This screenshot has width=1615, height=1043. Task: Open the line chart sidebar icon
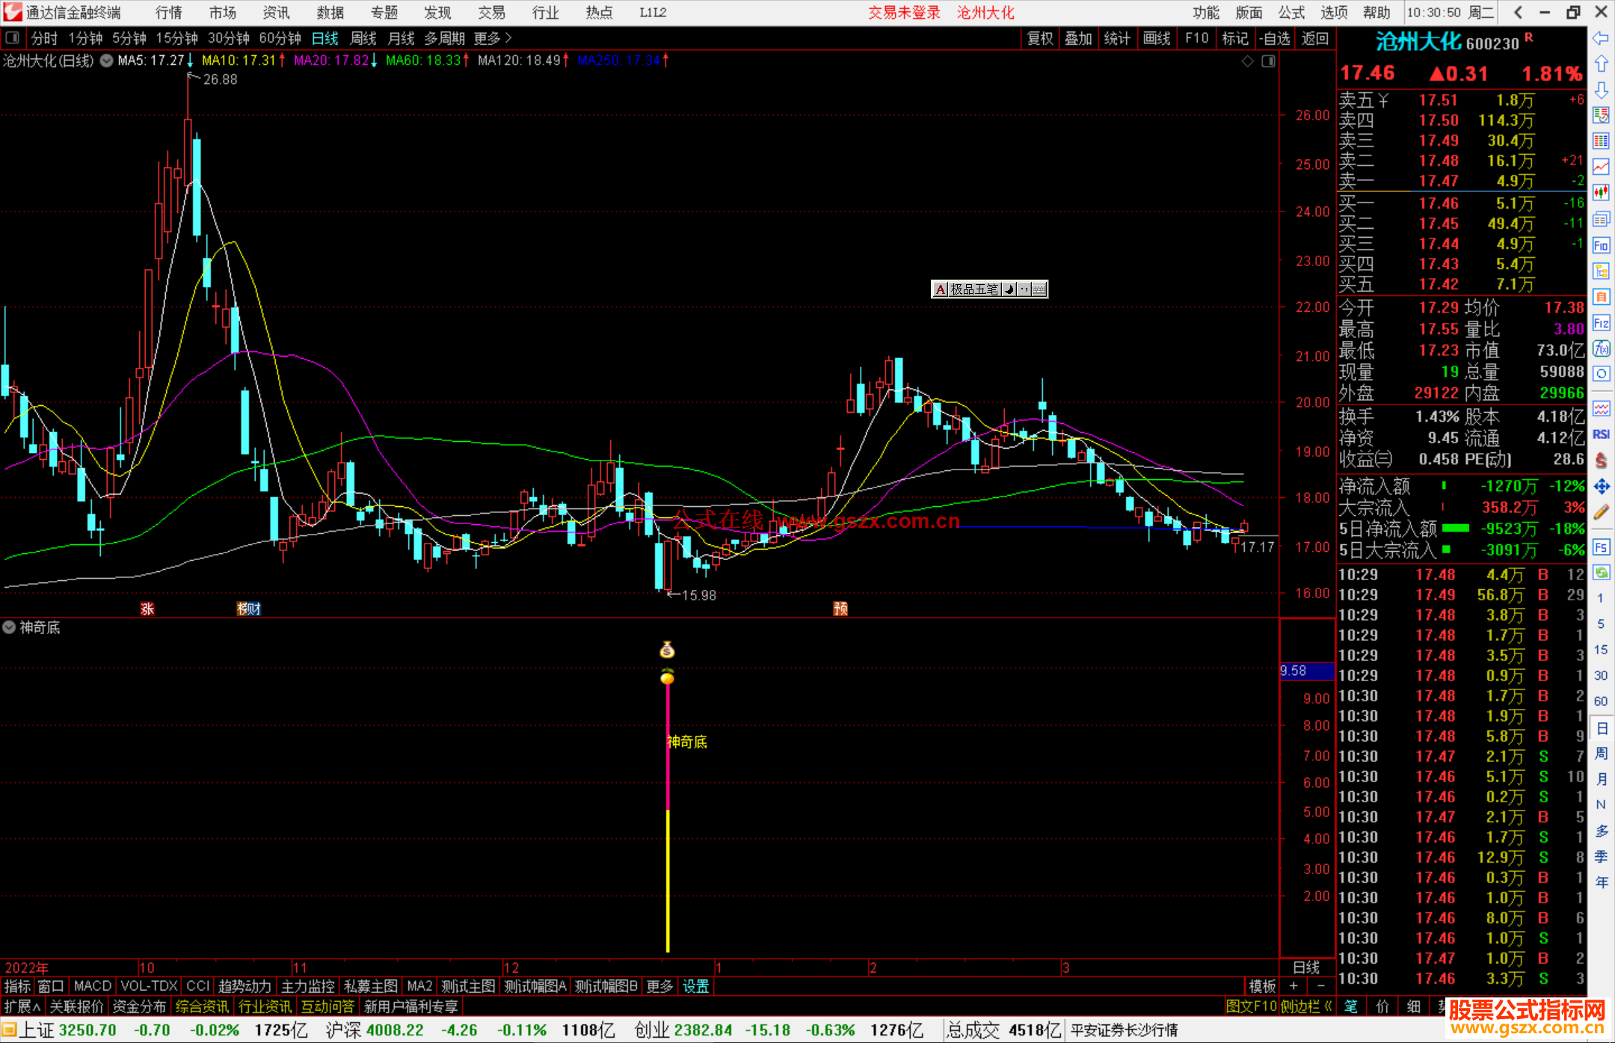tap(1601, 167)
